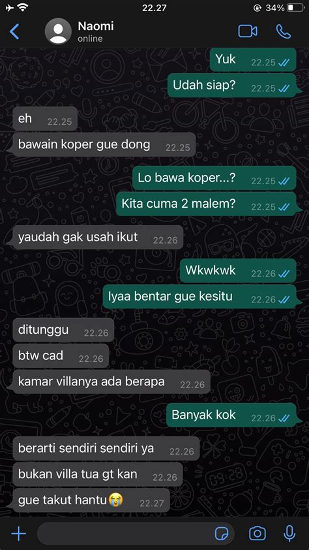Tap the 'yaudah gak usah ikut' message

click(x=98, y=238)
